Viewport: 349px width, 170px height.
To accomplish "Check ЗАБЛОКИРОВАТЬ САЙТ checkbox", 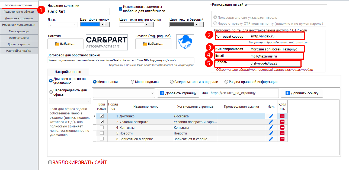I will [x=50, y=162].
